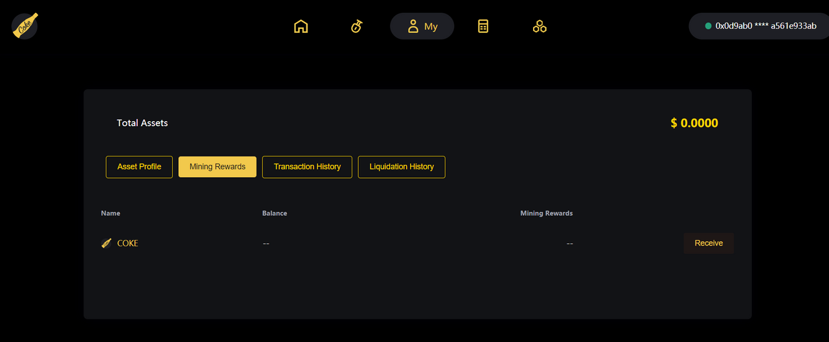Select the My profile navigation tab
The height and width of the screenshot is (342, 829).
click(422, 27)
